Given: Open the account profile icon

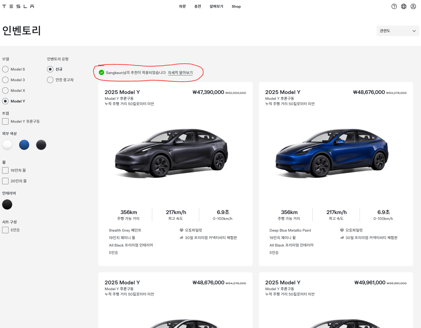Looking at the screenshot, I should pyautogui.click(x=413, y=6).
